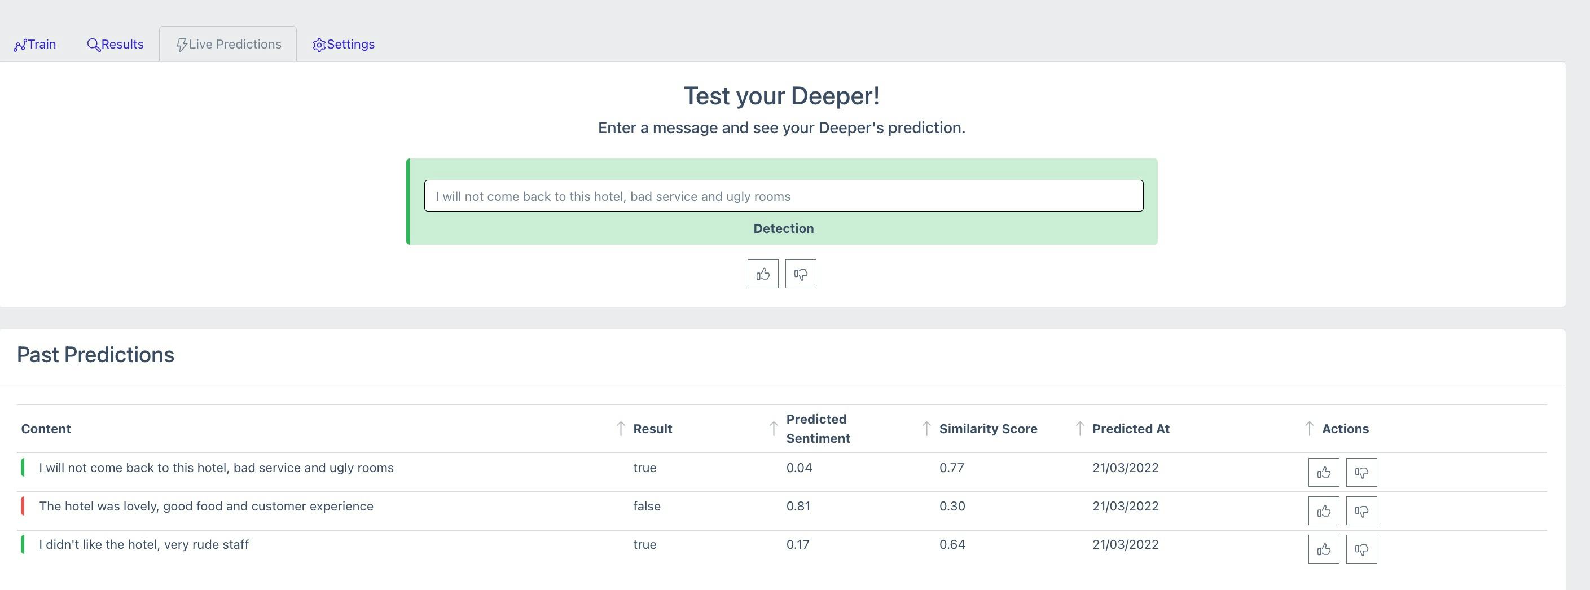The width and height of the screenshot is (1590, 590).
Task: Click the thumbs up below the Detection box
Action: click(762, 274)
